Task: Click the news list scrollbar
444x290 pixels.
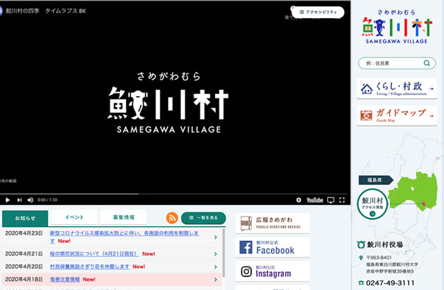Action: (x=223, y=253)
